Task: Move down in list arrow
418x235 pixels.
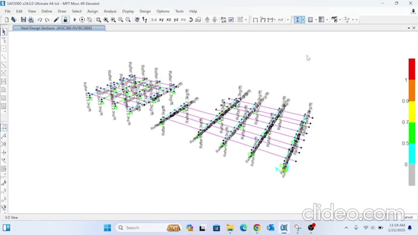Action: click(215, 20)
